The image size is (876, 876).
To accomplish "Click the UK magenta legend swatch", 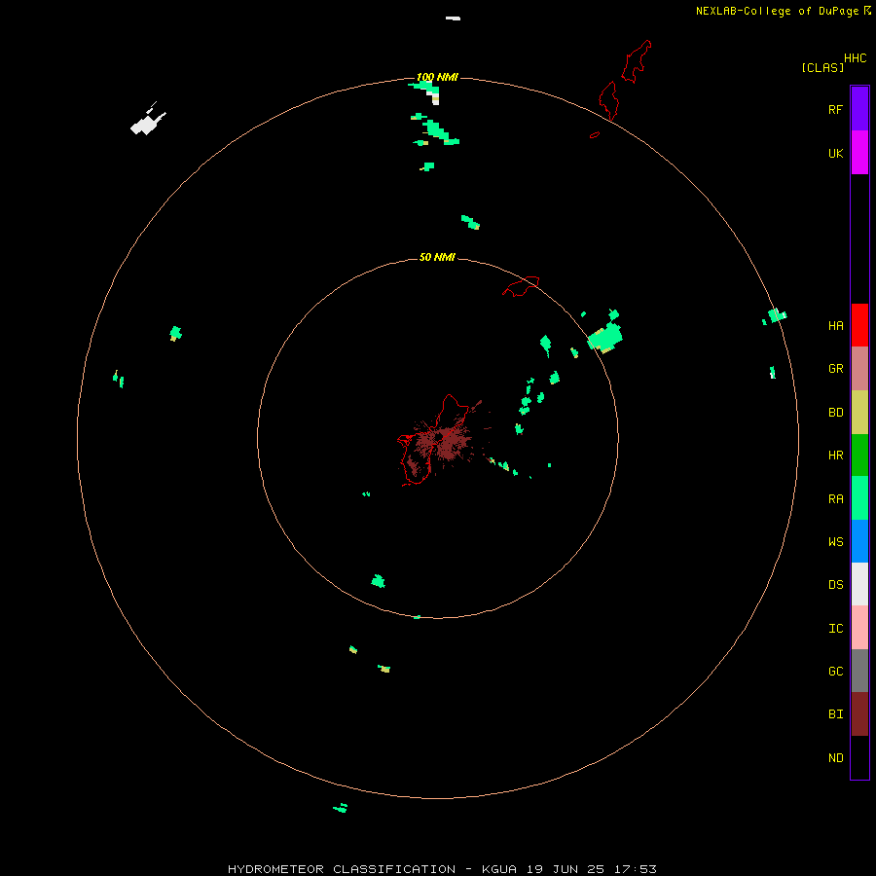I will (859, 153).
